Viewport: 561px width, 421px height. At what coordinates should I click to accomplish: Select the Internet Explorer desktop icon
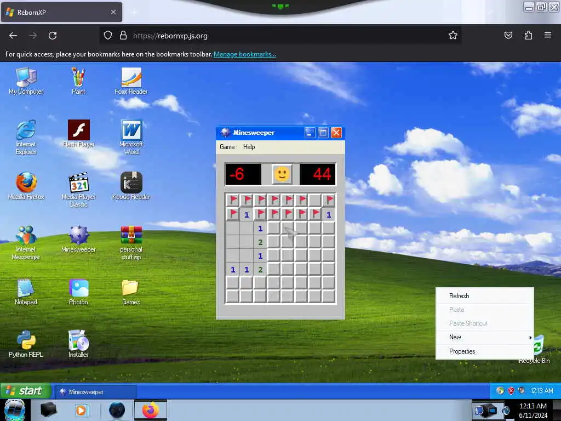tap(26, 138)
